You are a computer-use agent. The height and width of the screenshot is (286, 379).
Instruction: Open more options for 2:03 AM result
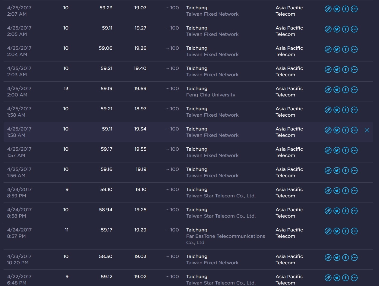[x=354, y=70]
